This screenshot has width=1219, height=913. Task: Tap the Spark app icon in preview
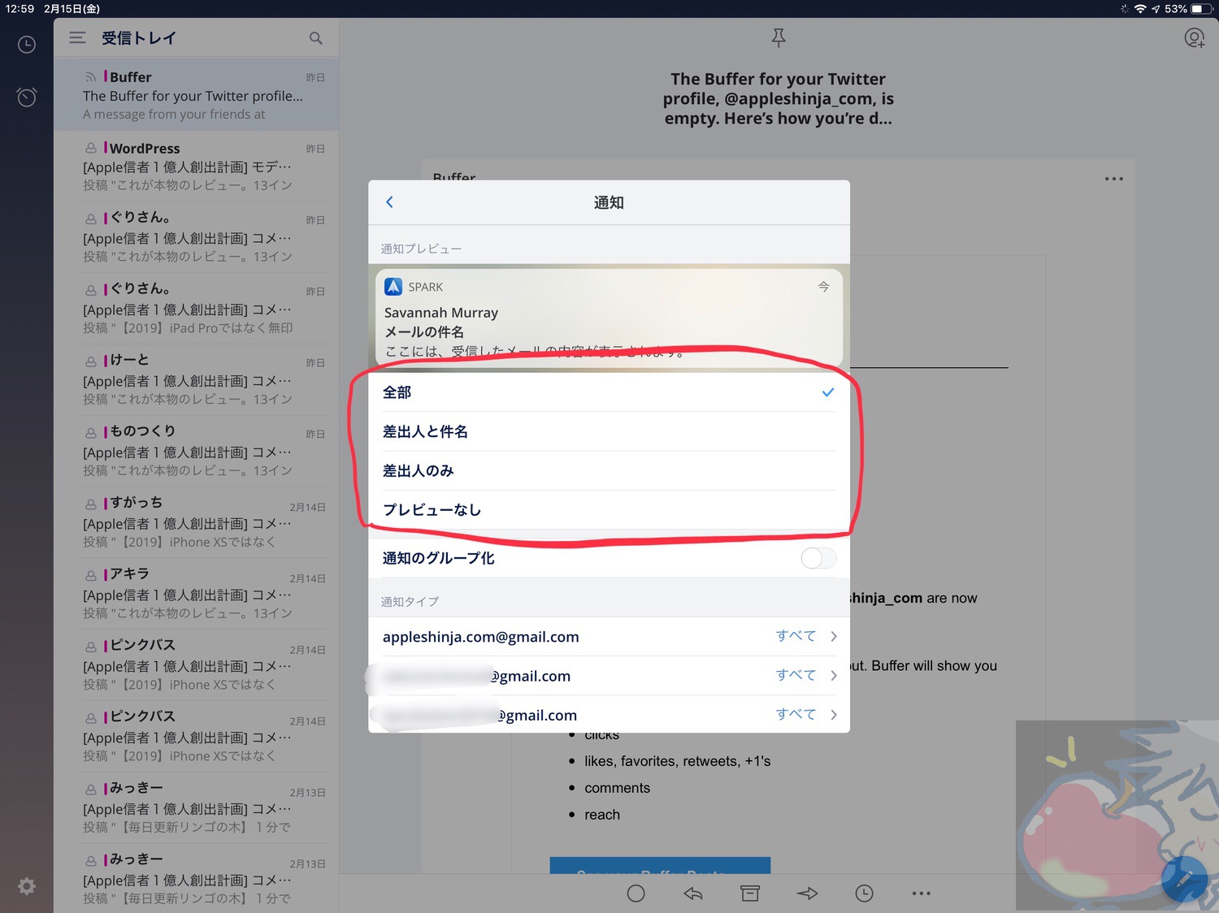(x=393, y=287)
